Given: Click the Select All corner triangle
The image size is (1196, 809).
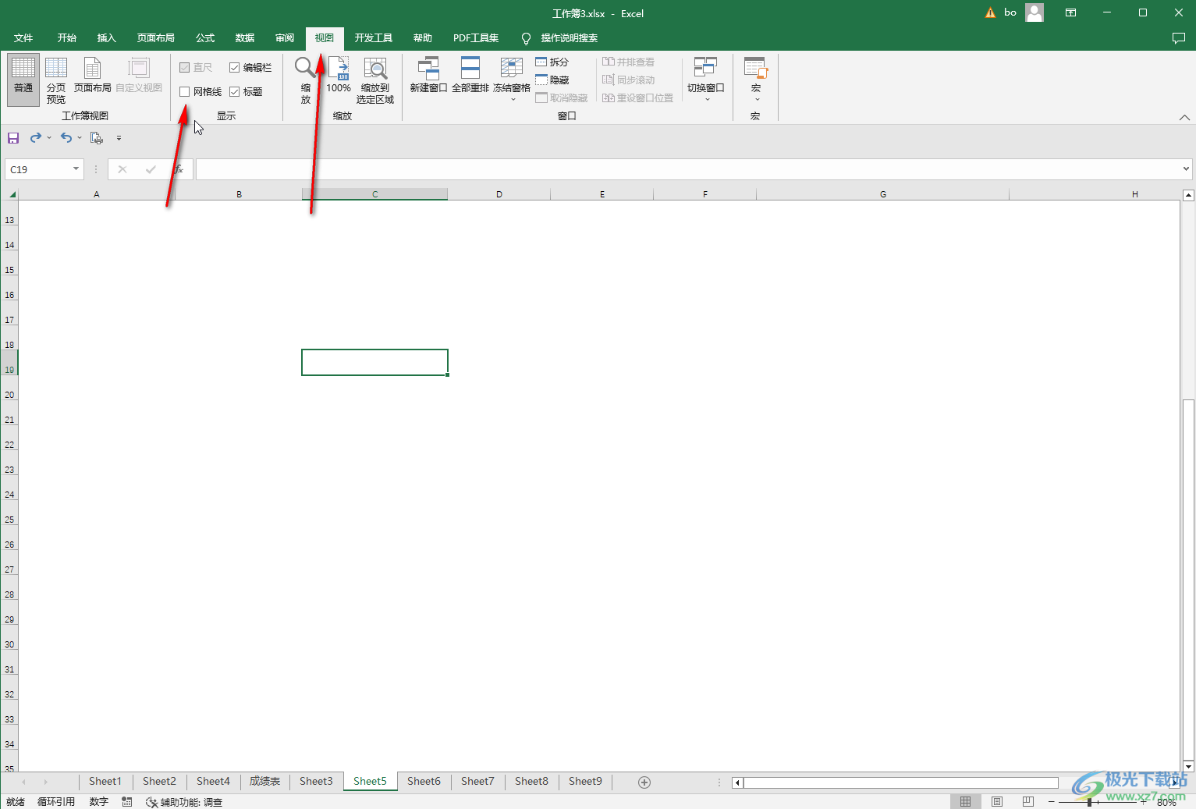Looking at the screenshot, I should [12, 194].
